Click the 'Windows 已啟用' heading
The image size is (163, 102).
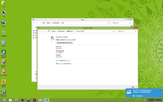pos(62,37)
